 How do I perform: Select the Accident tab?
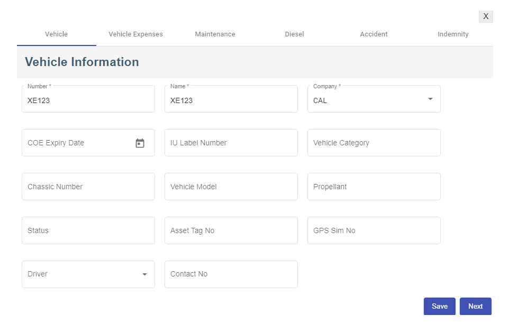click(x=374, y=34)
